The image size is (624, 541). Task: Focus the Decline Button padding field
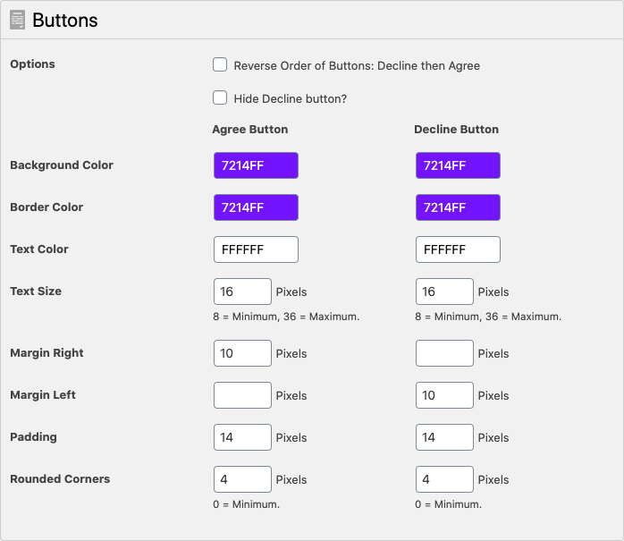(444, 437)
